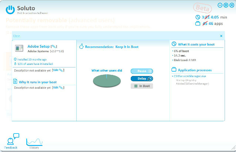This screenshot has height=152, width=236.
Task: Click the What other users did pie chart
Action: 107,81
